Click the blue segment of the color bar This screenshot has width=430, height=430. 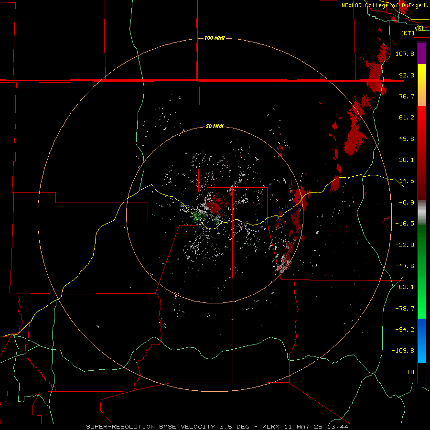point(422,341)
